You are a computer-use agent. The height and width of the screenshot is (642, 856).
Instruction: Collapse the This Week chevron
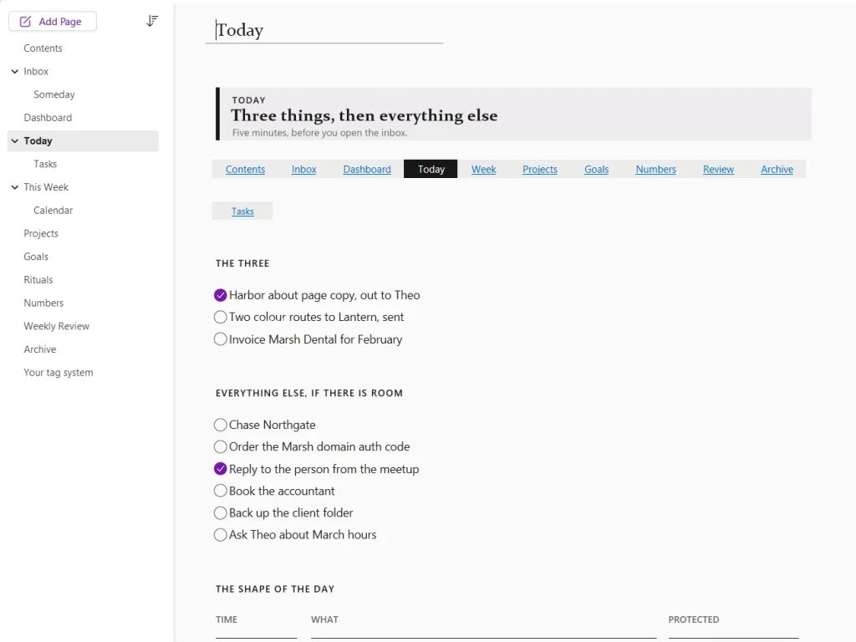(15, 187)
